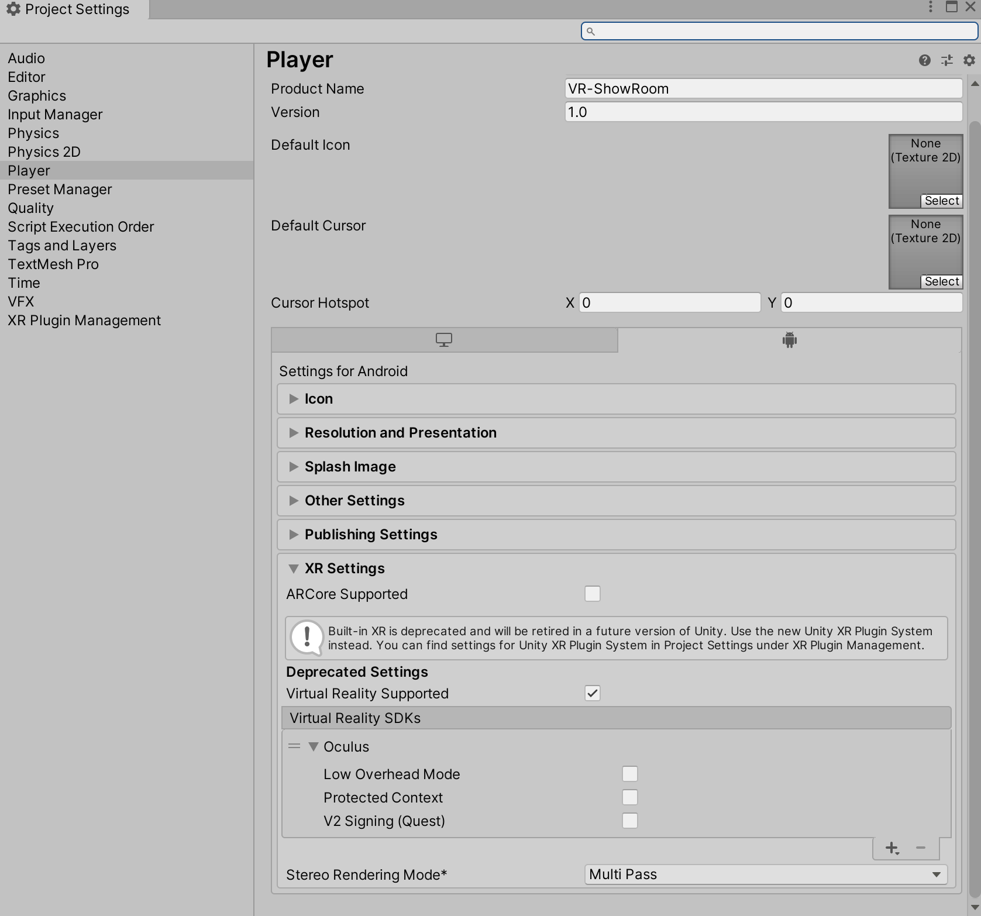
Task: Open Editor settings category
Action: click(x=126, y=77)
